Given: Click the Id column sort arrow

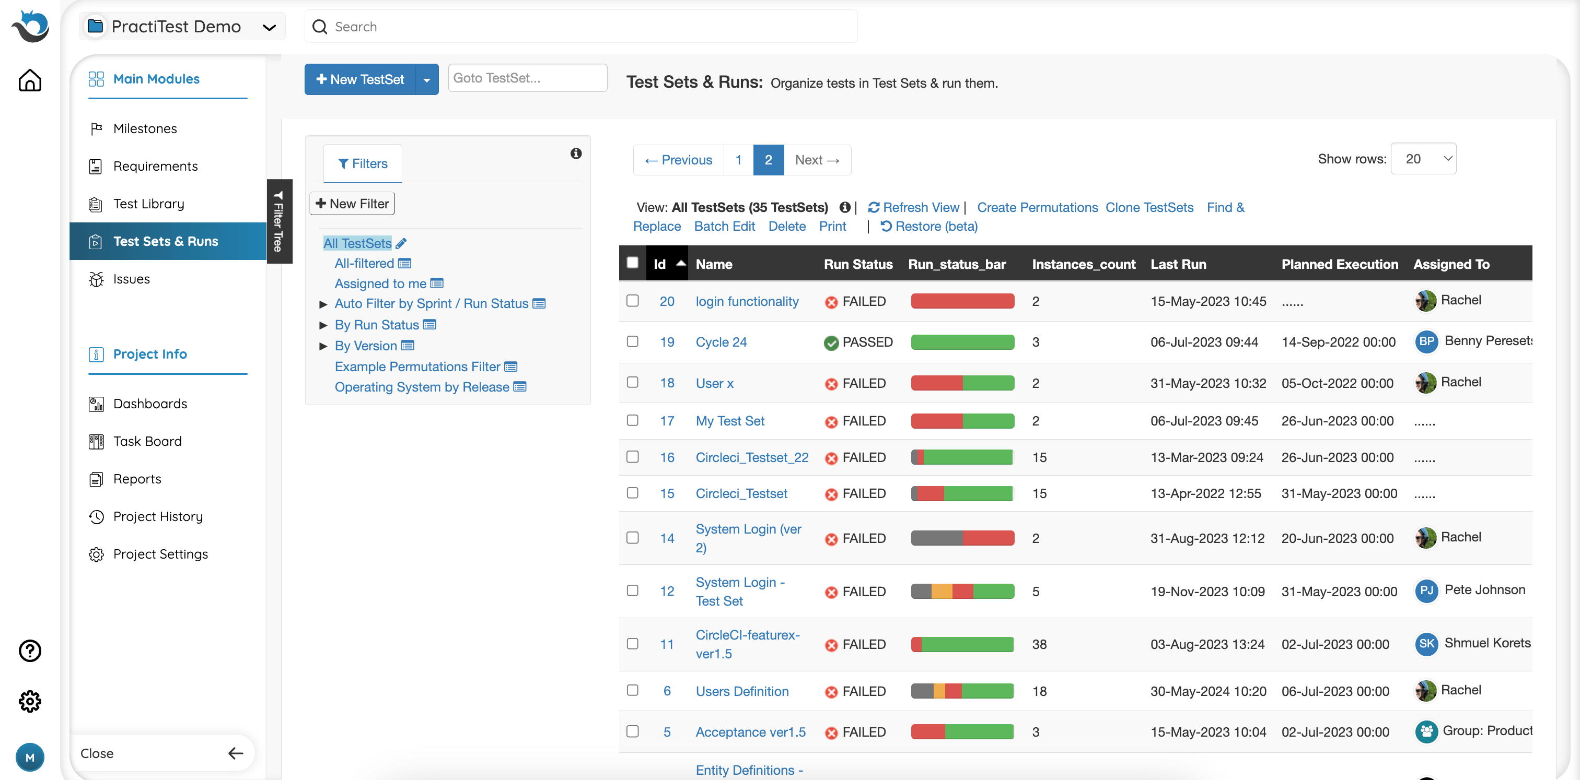Looking at the screenshot, I should tap(680, 264).
